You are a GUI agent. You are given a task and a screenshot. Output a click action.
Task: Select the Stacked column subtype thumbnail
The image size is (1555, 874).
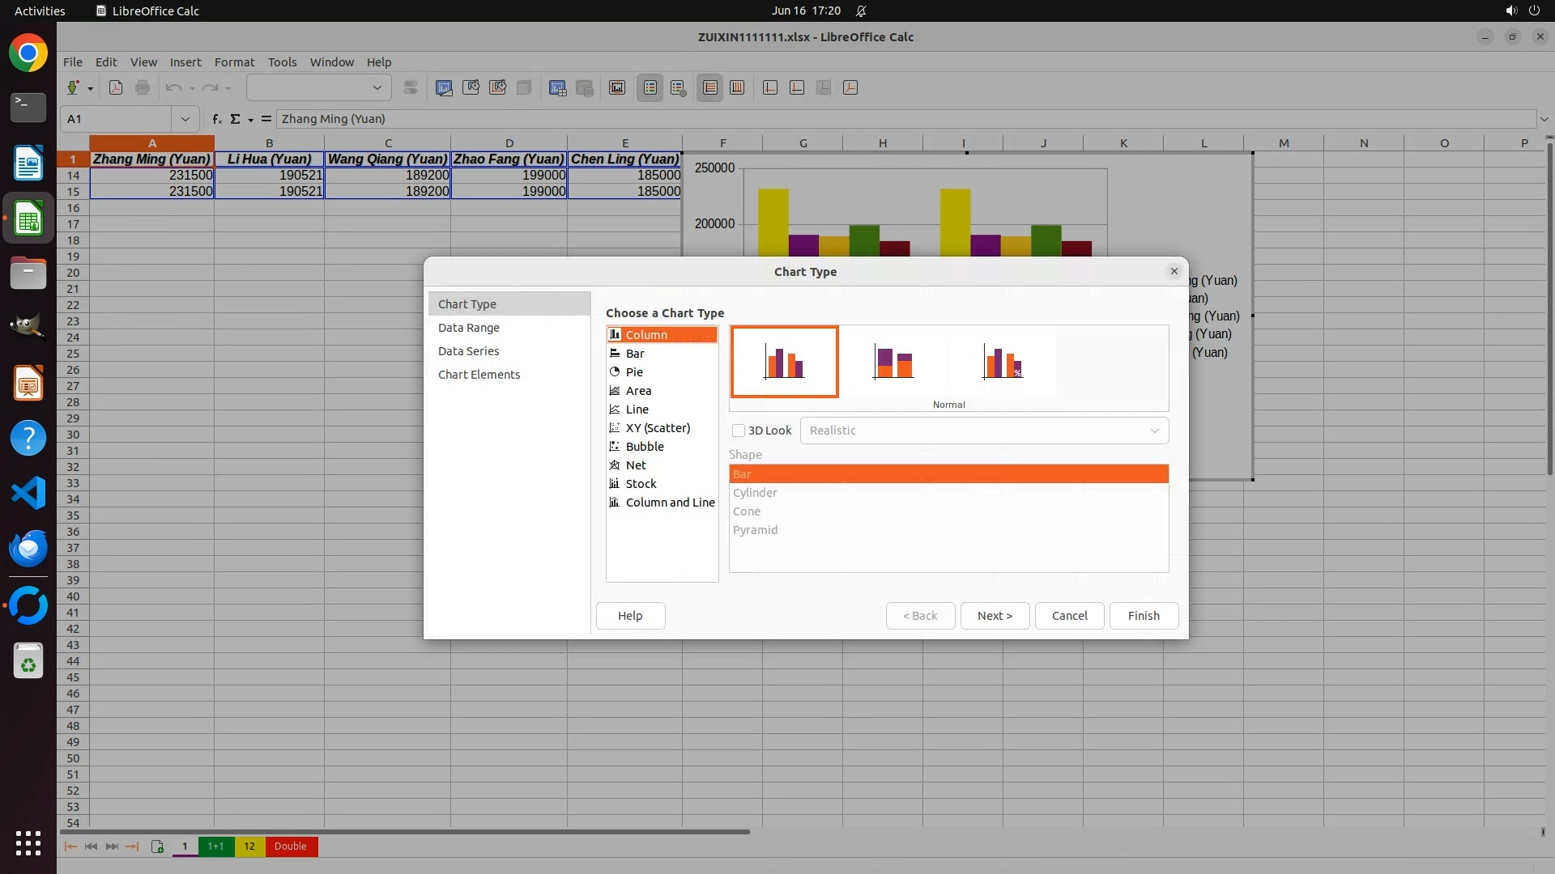pos(893,362)
